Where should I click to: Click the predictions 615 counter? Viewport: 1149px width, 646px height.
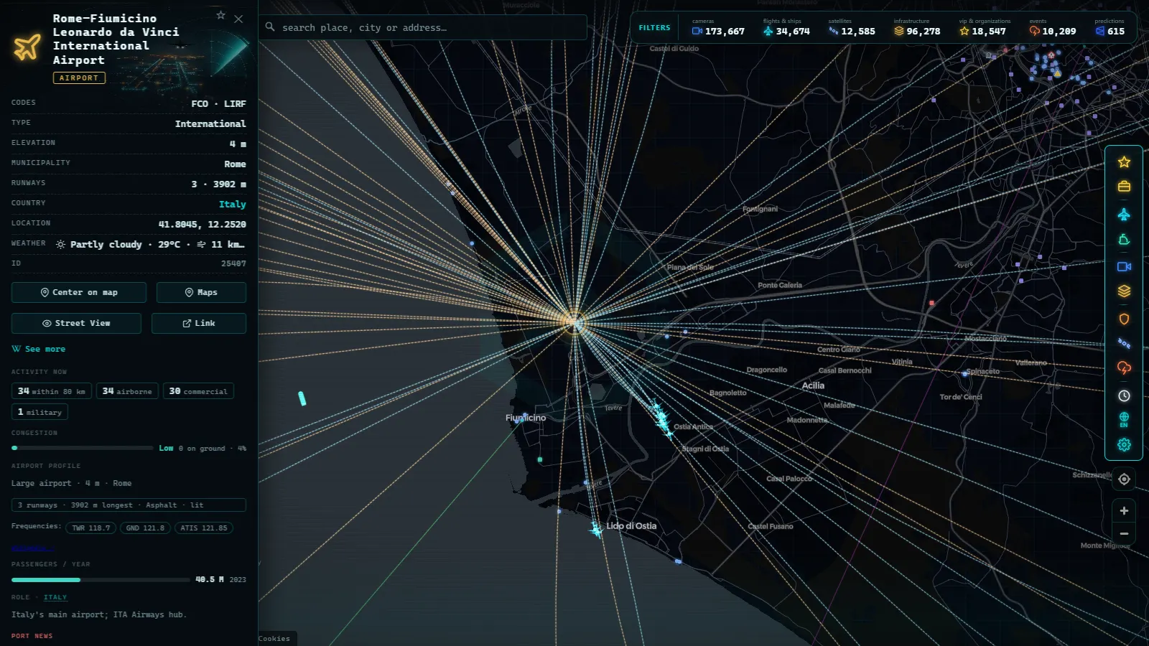[x=1110, y=27]
